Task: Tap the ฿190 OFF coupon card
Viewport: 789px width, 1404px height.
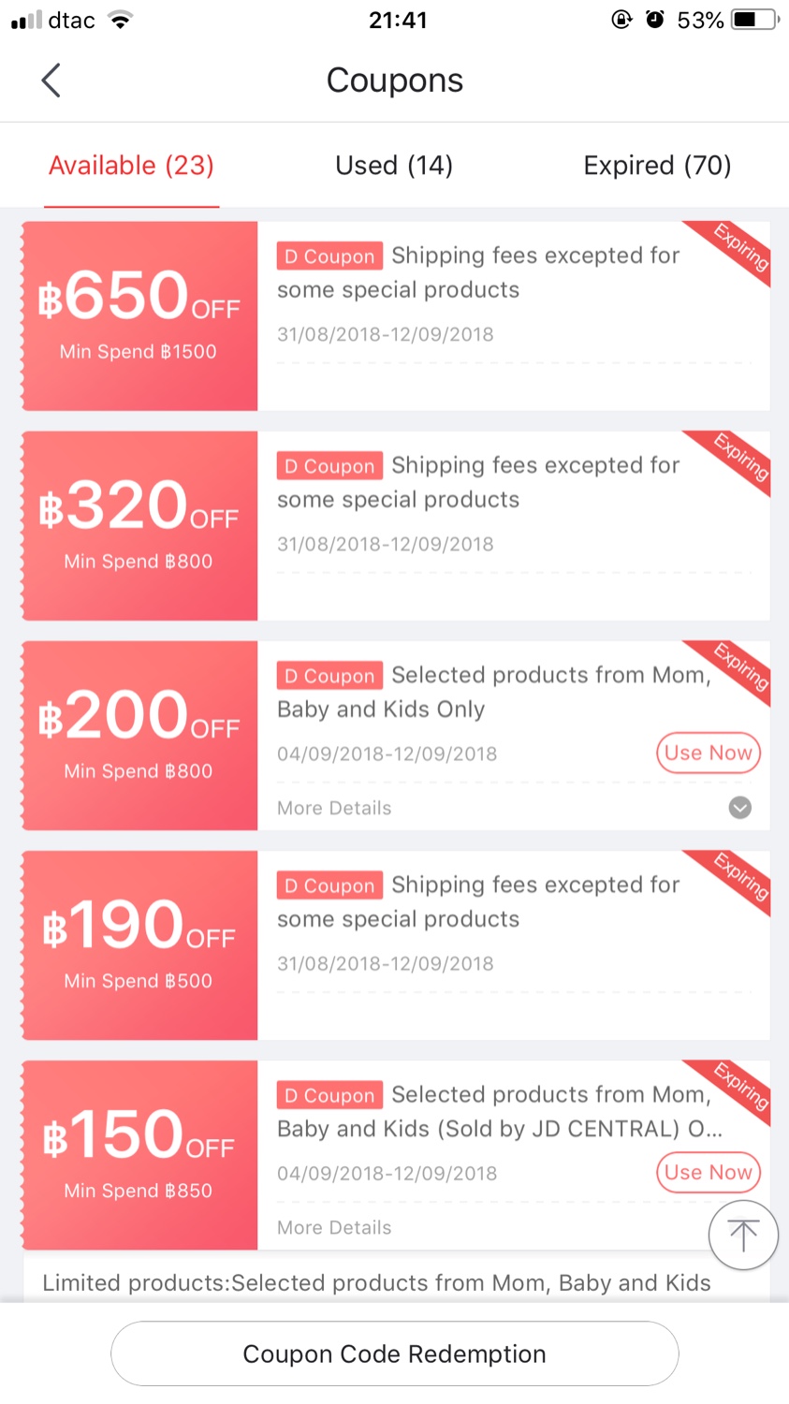Action: (x=140, y=944)
